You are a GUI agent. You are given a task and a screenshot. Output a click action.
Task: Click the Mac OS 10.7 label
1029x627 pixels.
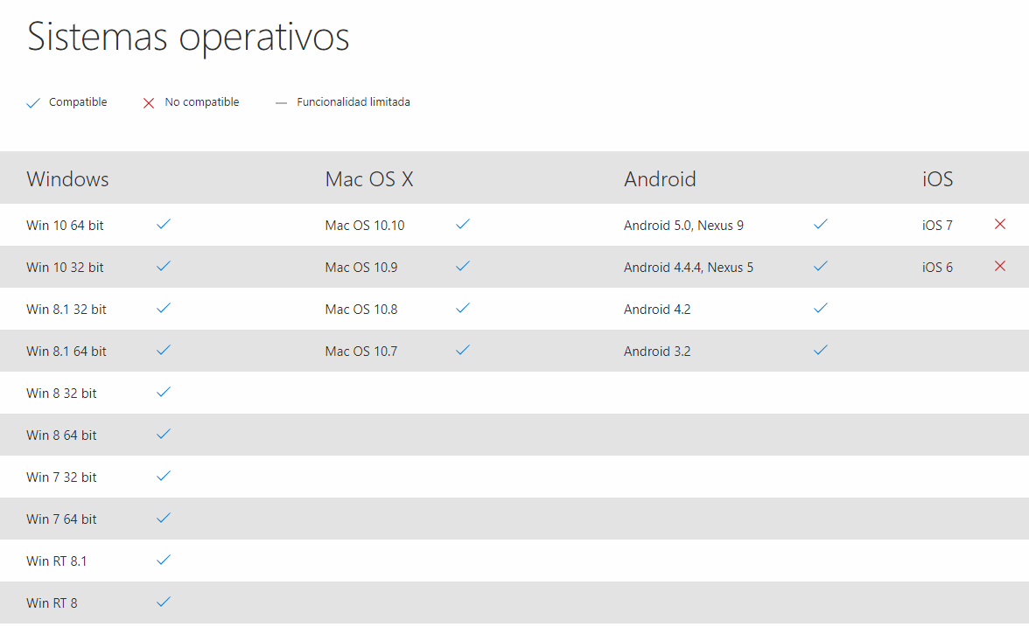(x=361, y=352)
